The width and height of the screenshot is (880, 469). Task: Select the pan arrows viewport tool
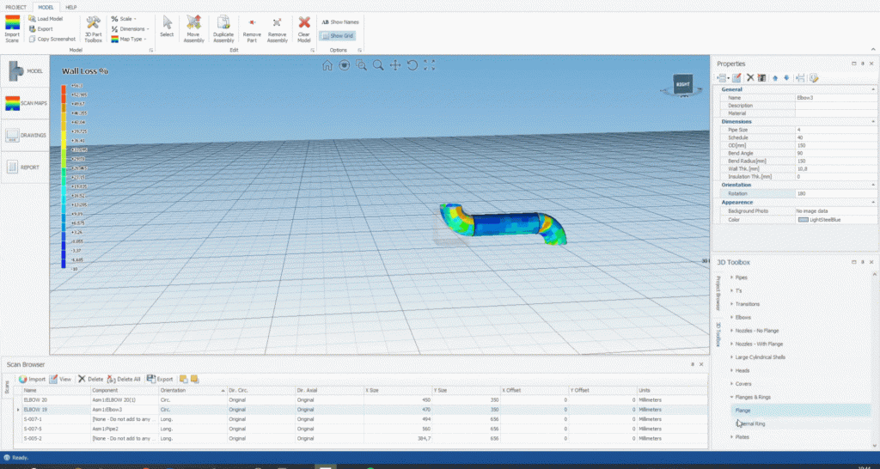(395, 65)
